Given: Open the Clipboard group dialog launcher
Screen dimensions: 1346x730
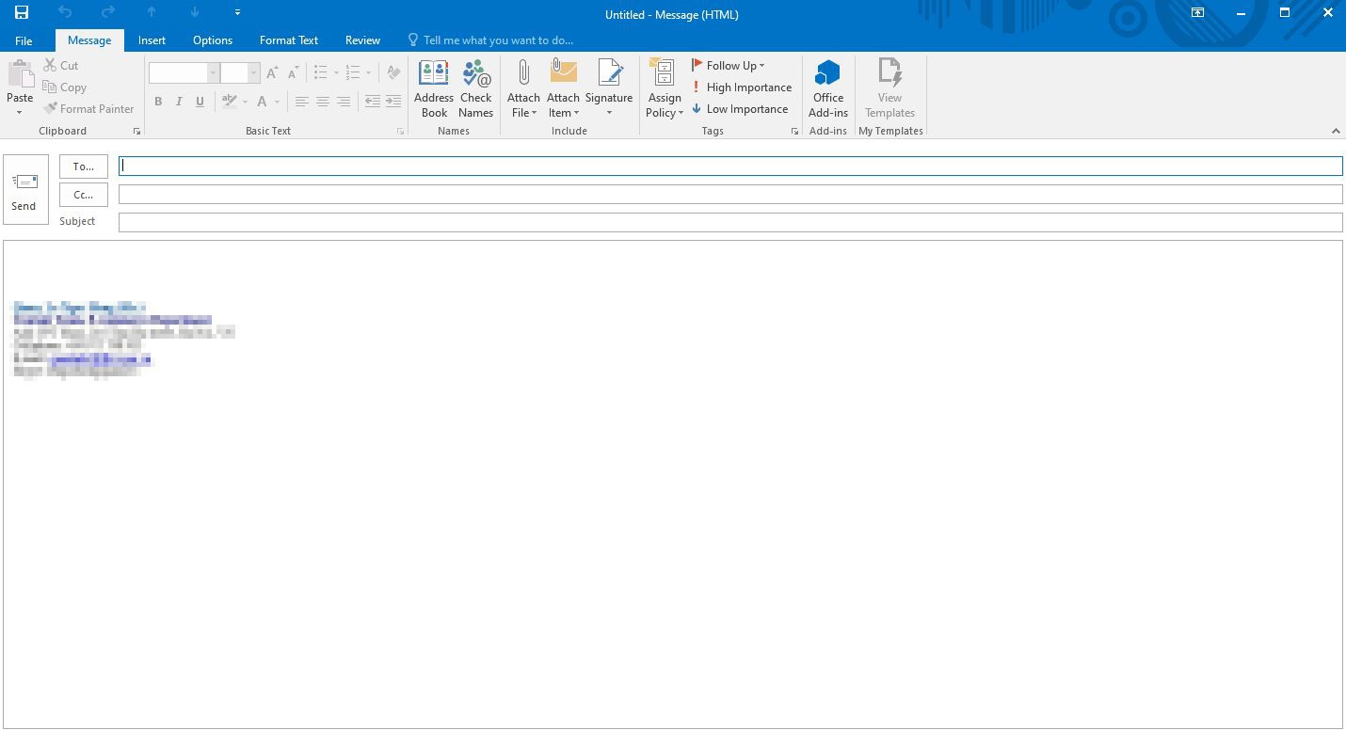Looking at the screenshot, I should [136, 131].
